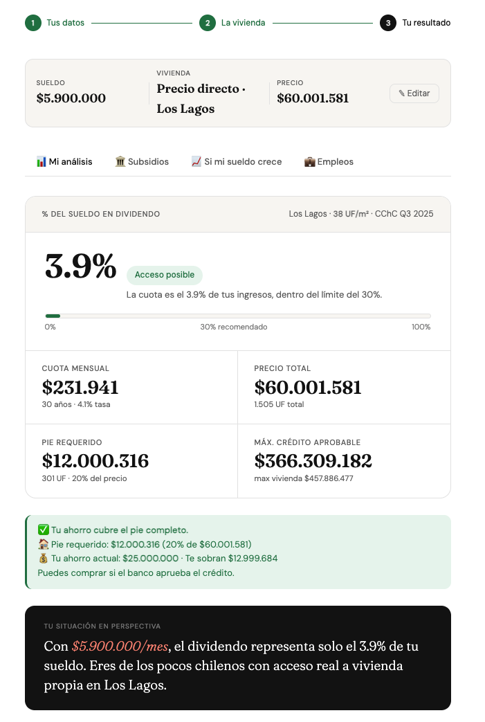485x722 pixels.
Task: Click the dividend percentage progress bar
Action: (237, 316)
